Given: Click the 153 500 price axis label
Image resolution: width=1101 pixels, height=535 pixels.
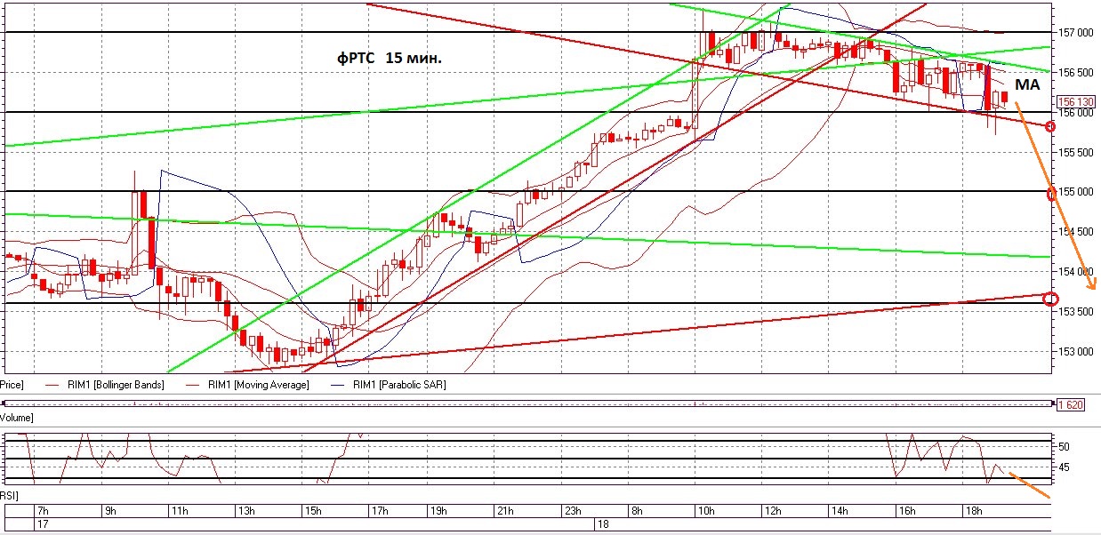Looking at the screenshot, I should coord(1077,312).
